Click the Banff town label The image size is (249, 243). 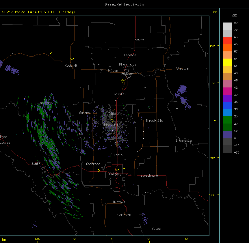[36, 164]
